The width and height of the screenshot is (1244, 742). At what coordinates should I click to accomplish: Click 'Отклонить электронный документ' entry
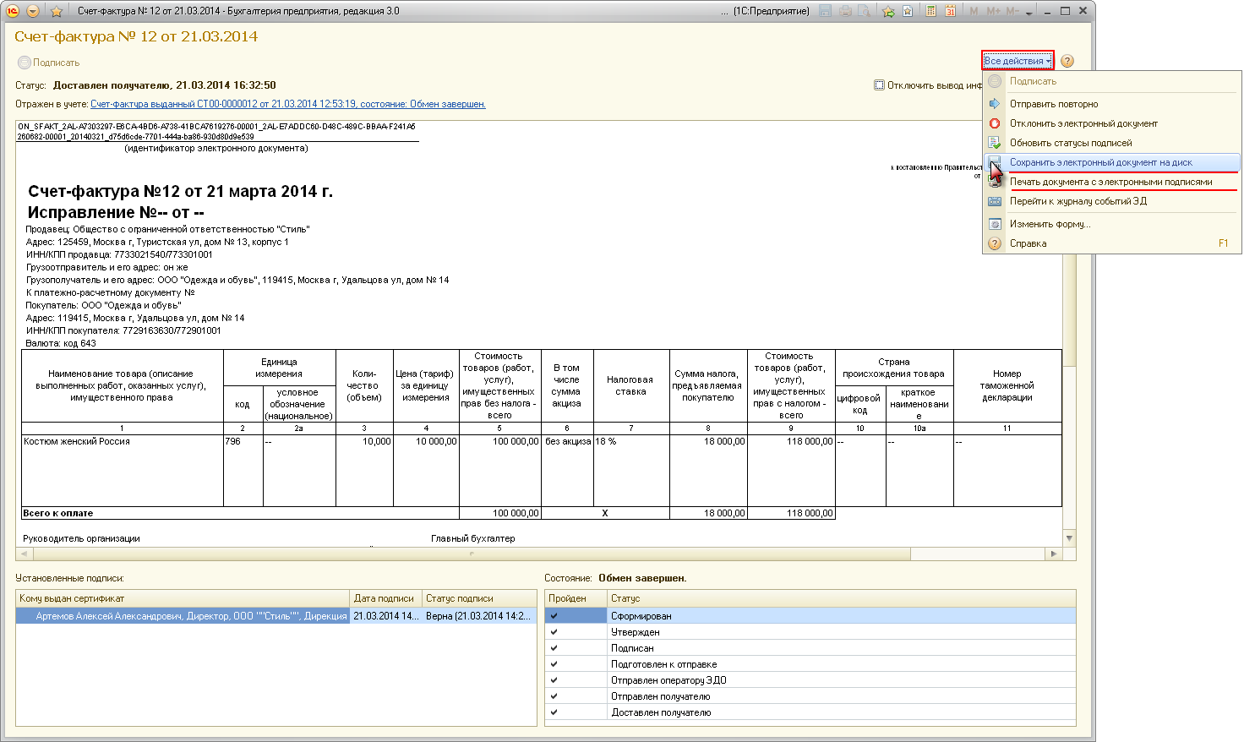pyautogui.click(x=1083, y=123)
